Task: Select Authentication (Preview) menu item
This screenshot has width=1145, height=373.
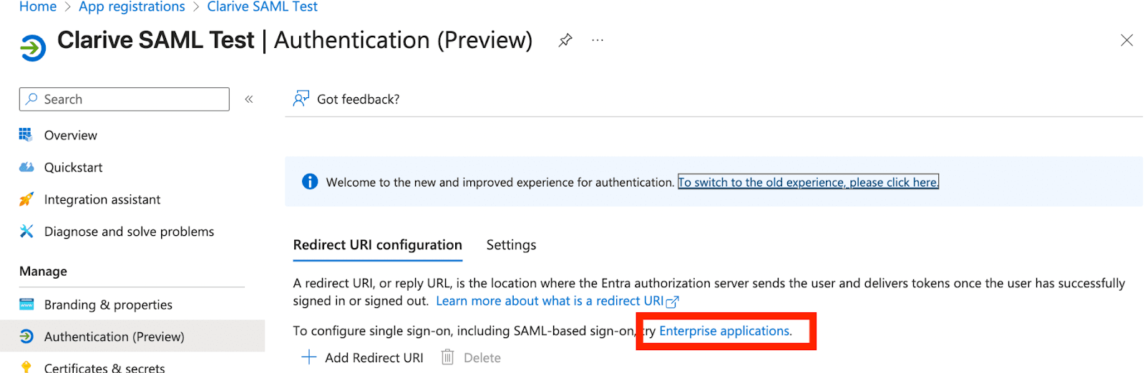Action: pos(132,337)
